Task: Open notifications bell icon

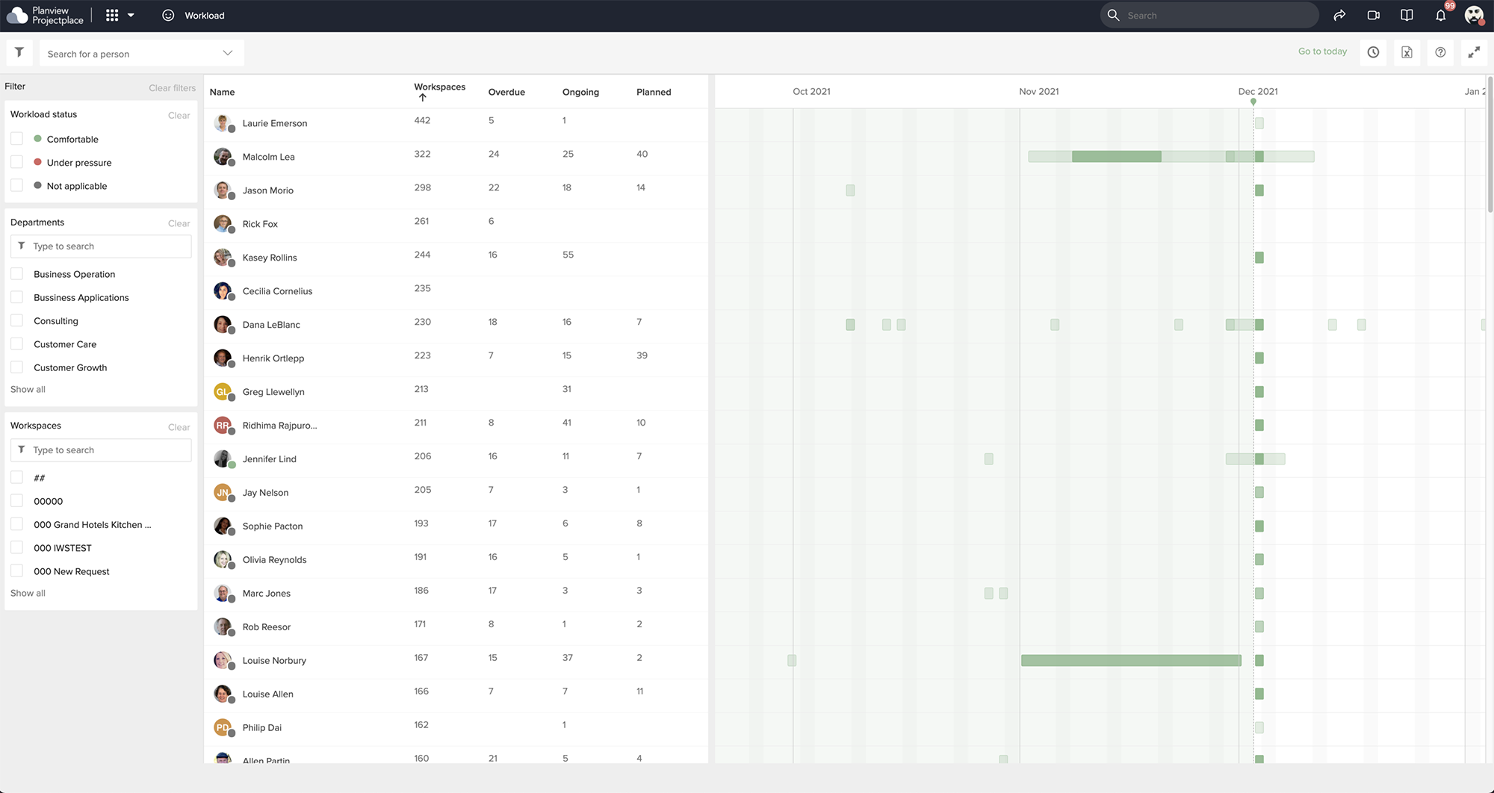Action: click(x=1440, y=15)
